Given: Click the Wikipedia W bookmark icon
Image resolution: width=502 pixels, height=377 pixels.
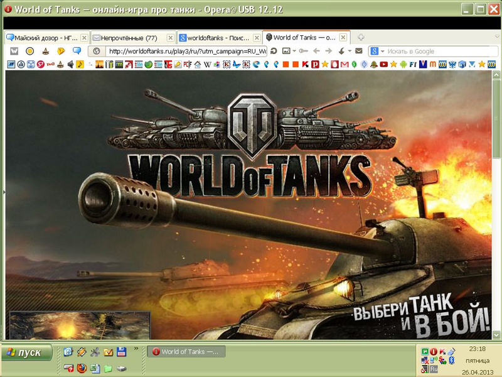Looking at the screenshot, I should pyautogui.click(x=14, y=51).
